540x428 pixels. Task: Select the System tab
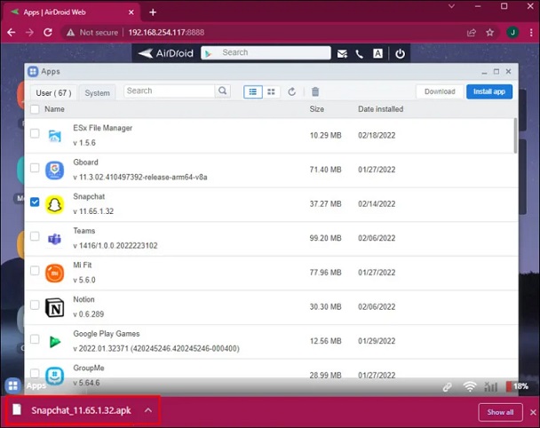(98, 93)
